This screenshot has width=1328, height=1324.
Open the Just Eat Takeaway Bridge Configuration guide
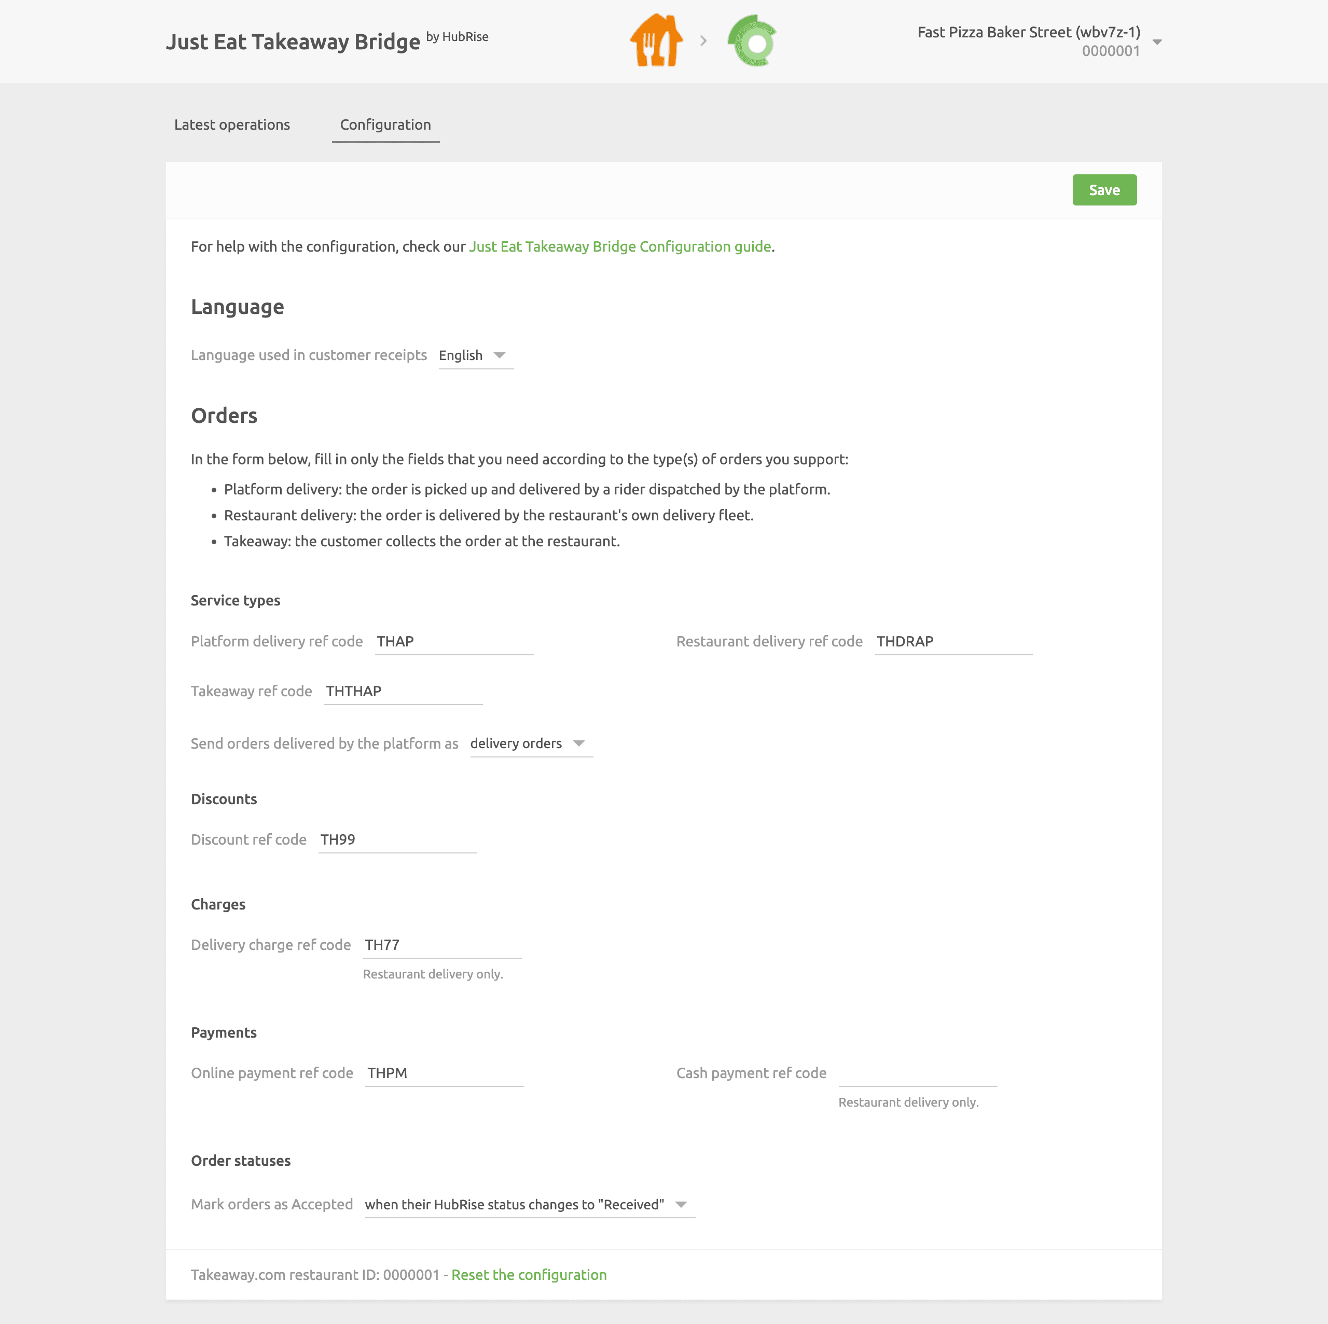tap(619, 246)
